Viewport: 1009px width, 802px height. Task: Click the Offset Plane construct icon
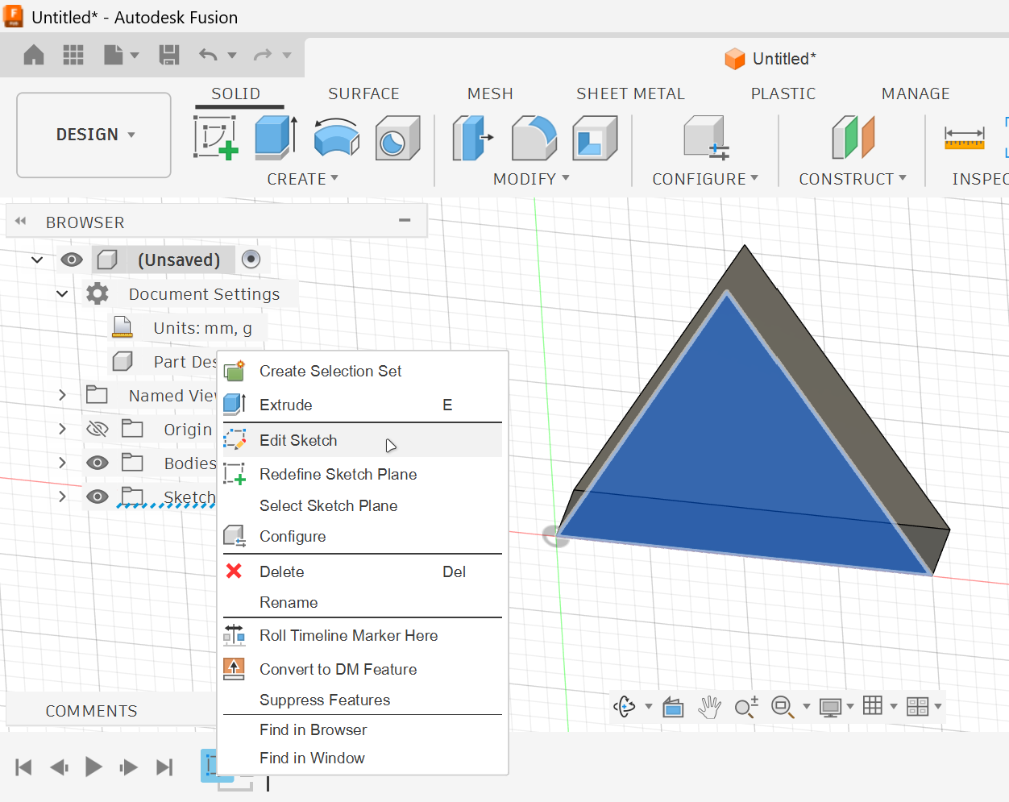[x=853, y=138]
